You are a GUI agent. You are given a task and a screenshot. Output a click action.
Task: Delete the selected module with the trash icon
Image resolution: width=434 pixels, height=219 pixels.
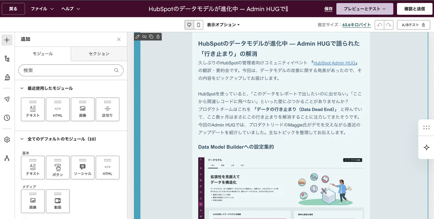(158, 36)
